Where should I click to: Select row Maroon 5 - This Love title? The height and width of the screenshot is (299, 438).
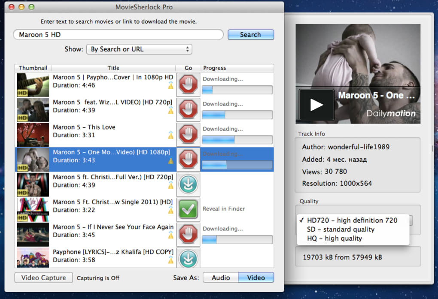click(84, 127)
